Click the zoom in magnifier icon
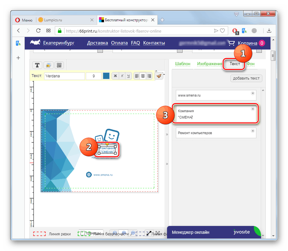This screenshot has height=251, width=288. 133,233
